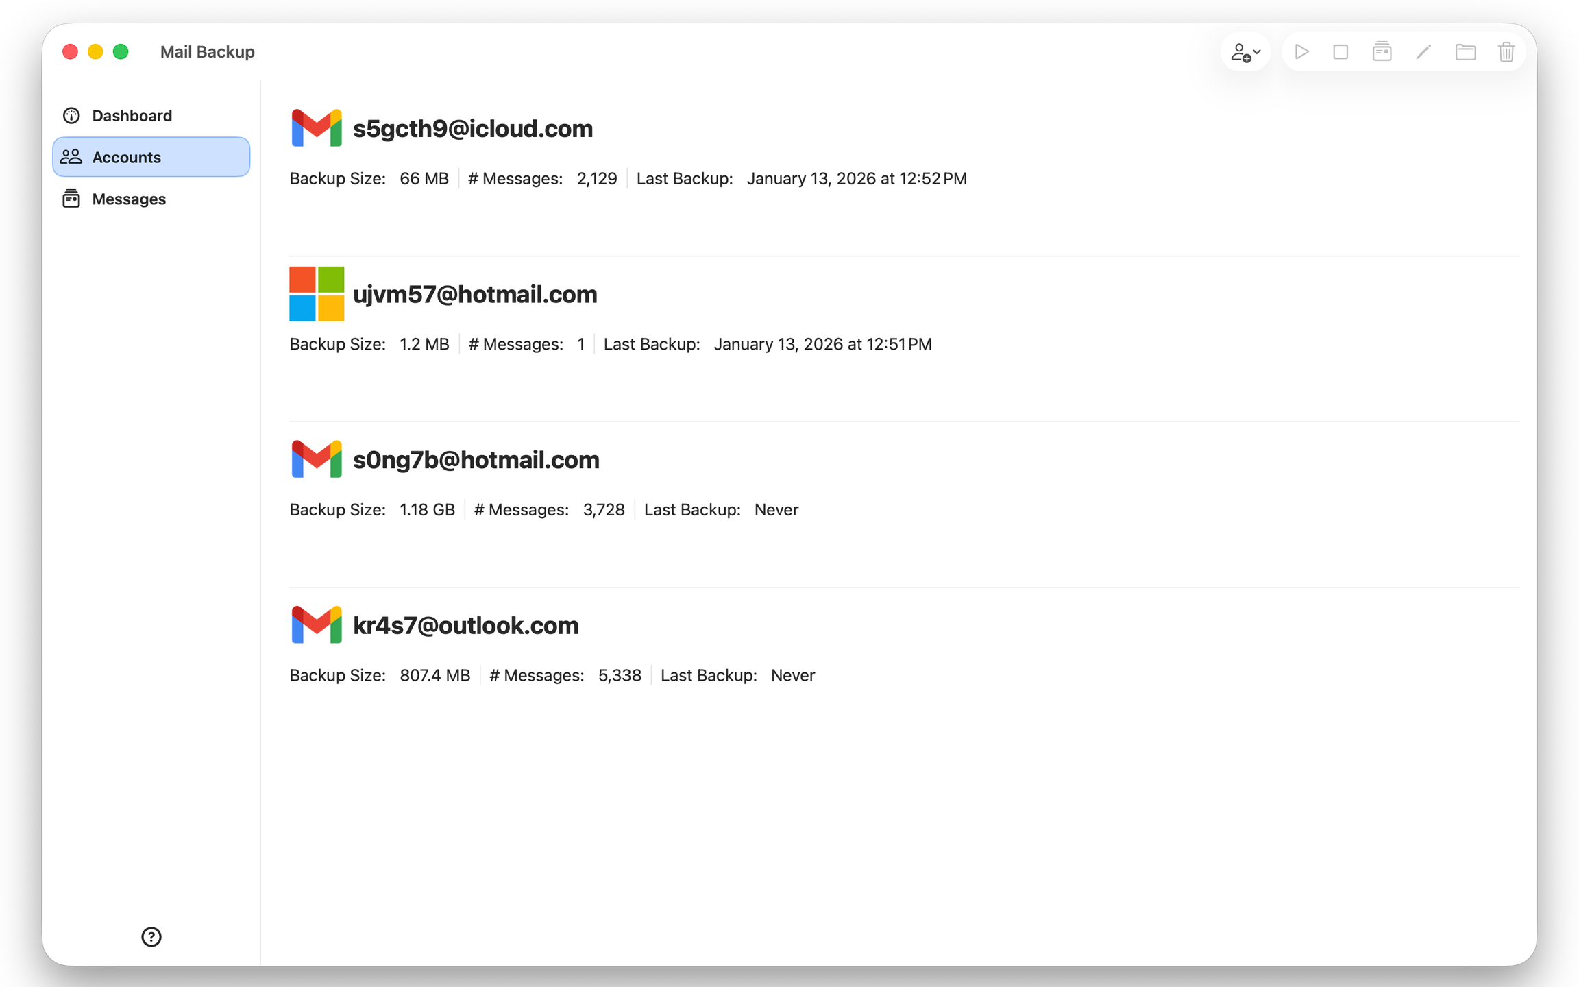Viewport: 1579px width, 987px height.
Task: Click the Open Backup Folder icon
Action: click(x=1465, y=52)
